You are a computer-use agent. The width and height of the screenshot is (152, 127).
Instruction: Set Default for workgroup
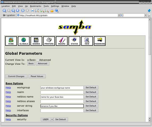[x=91, y=87]
